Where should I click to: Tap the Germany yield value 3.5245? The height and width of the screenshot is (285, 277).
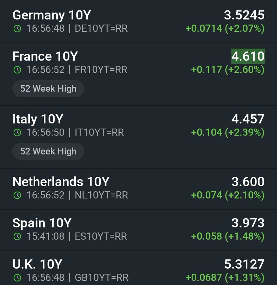[244, 15]
